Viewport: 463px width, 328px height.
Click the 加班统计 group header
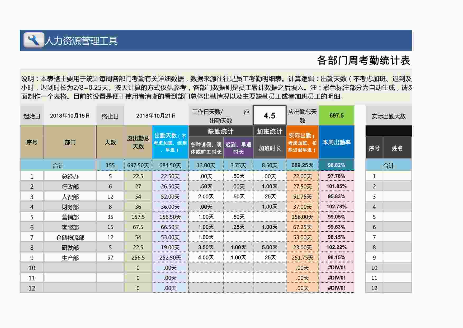point(270,131)
